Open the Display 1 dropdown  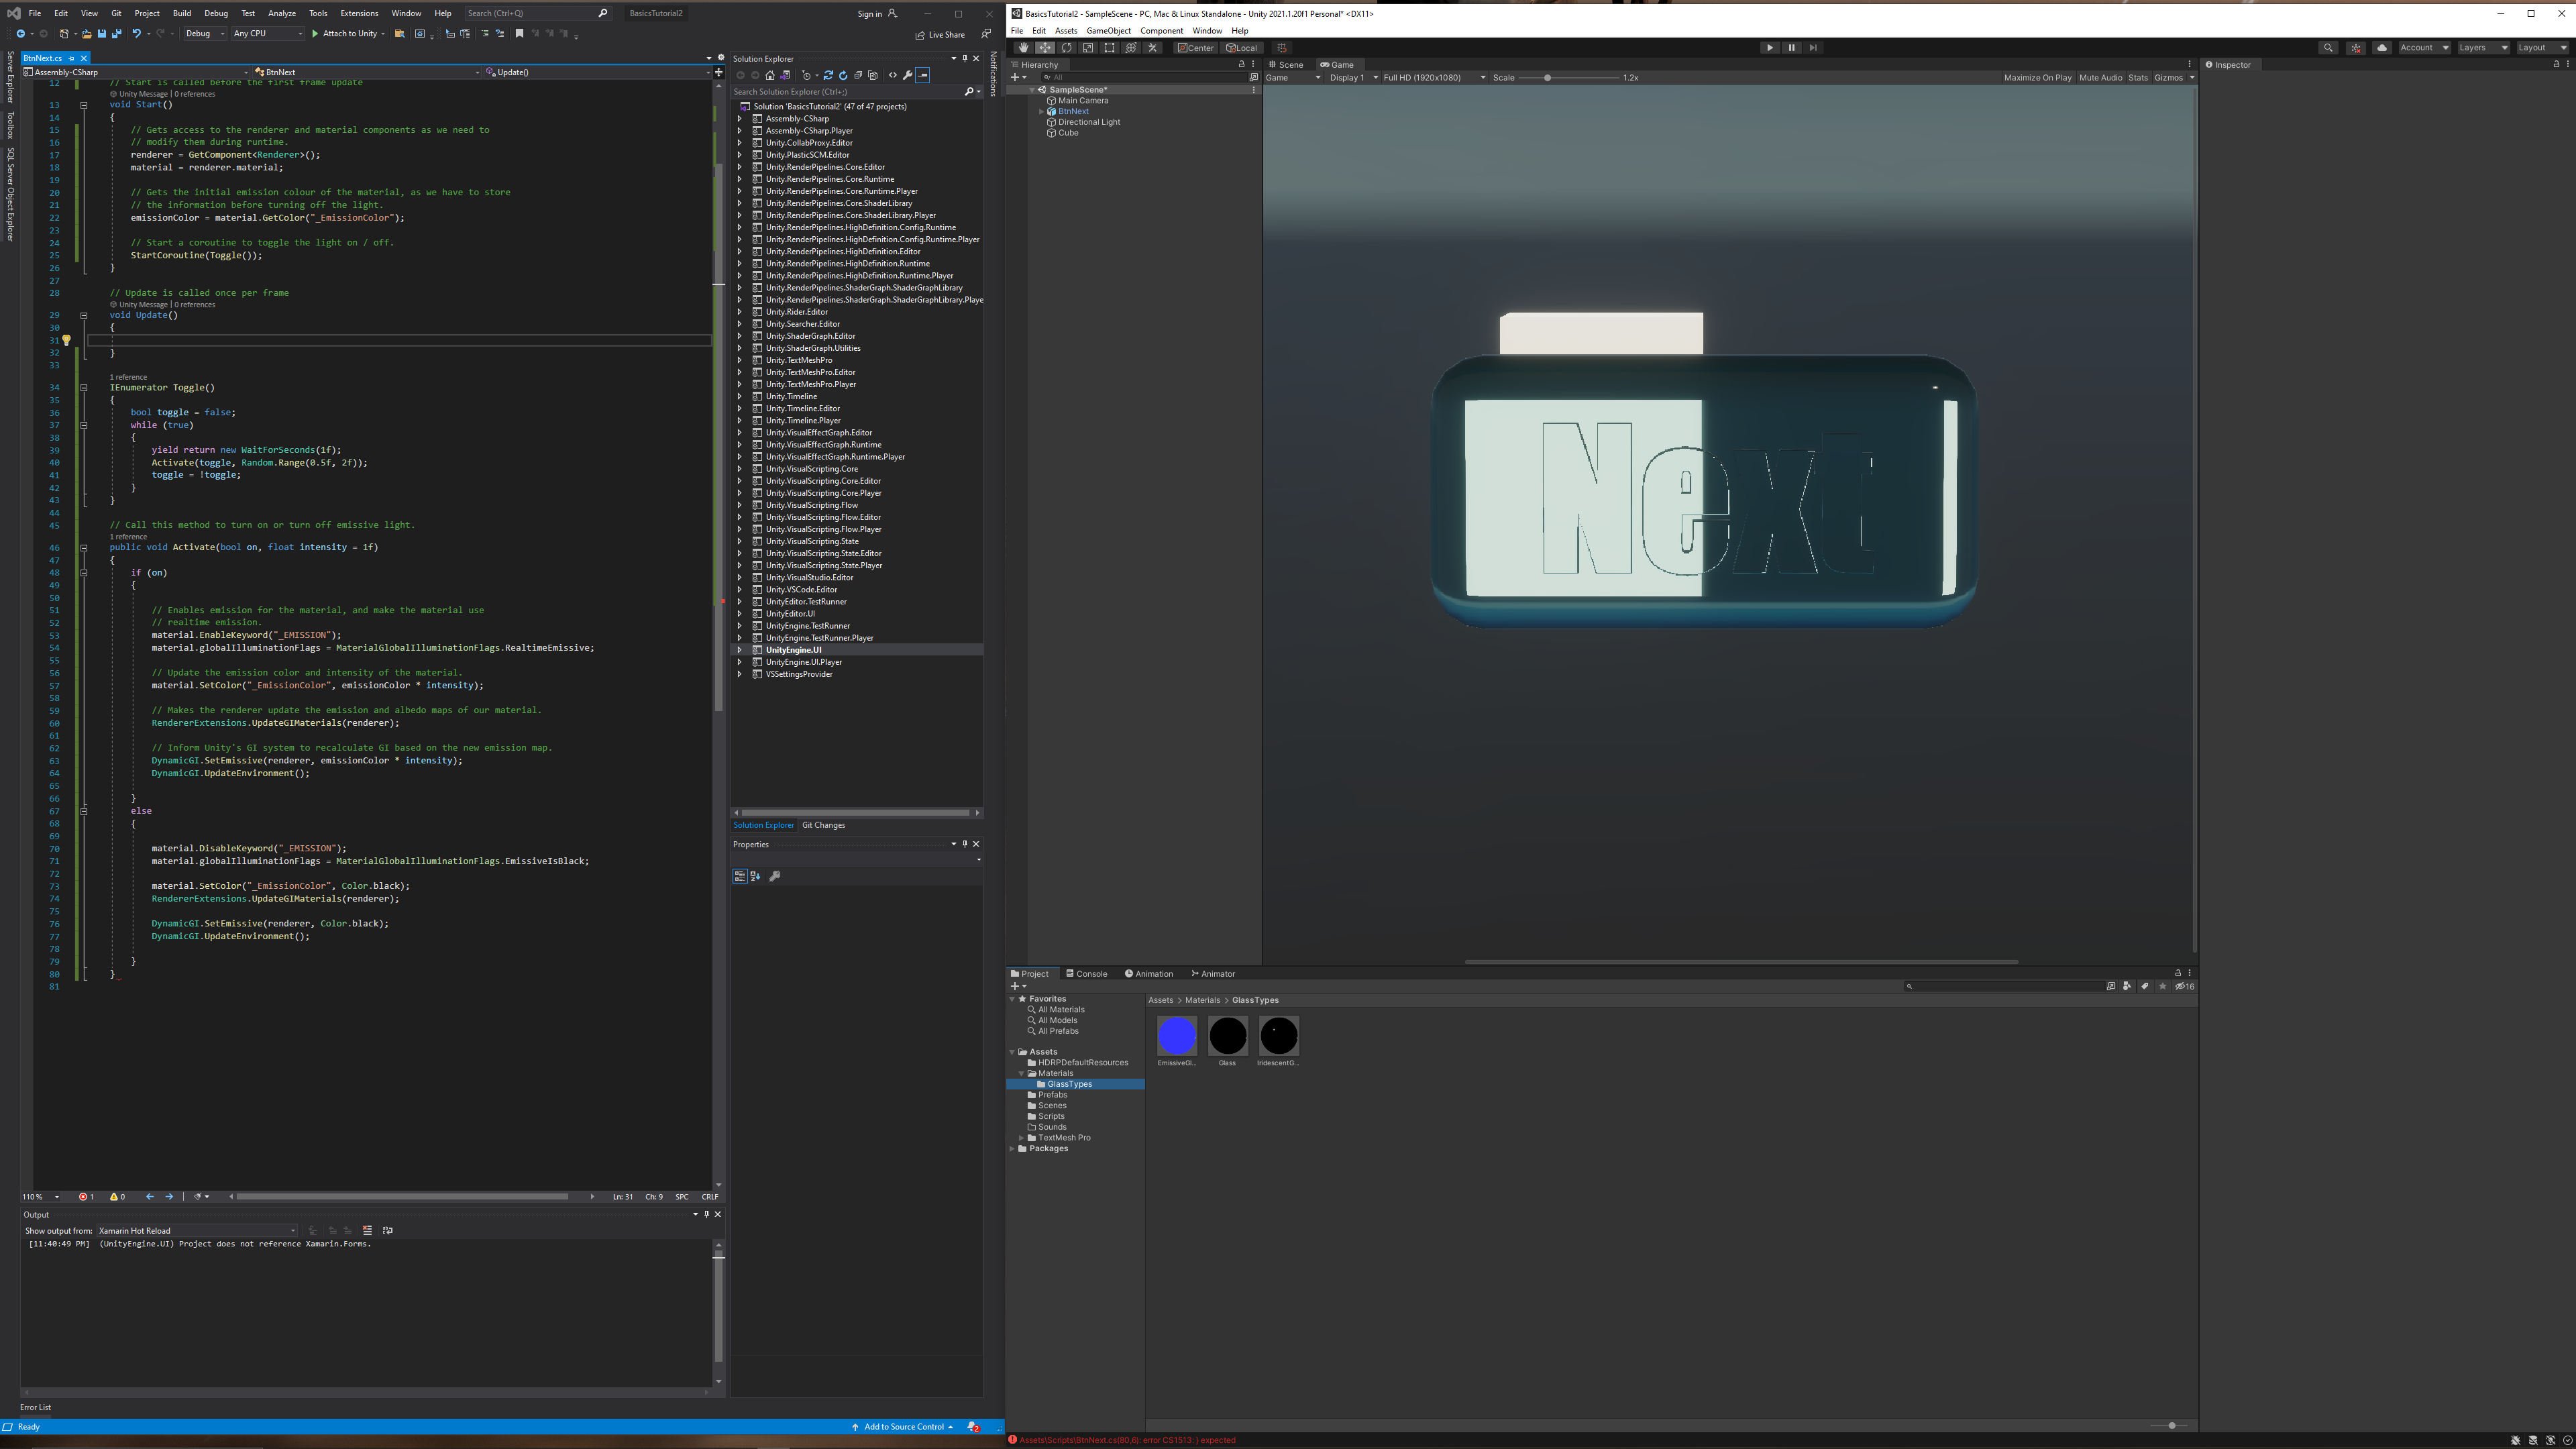(x=1353, y=78)
